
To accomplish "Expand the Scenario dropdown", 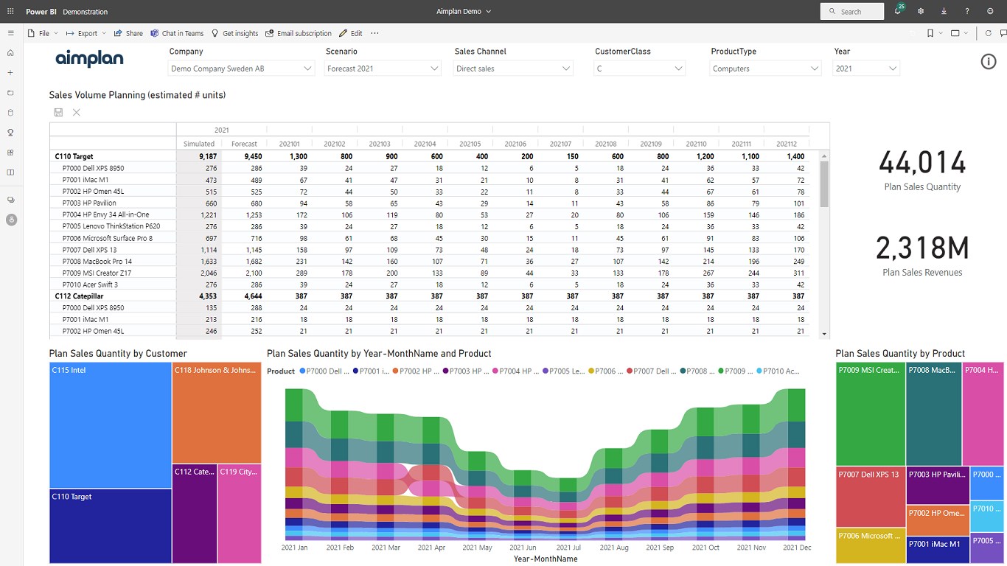I will click(x=383, y=69).
